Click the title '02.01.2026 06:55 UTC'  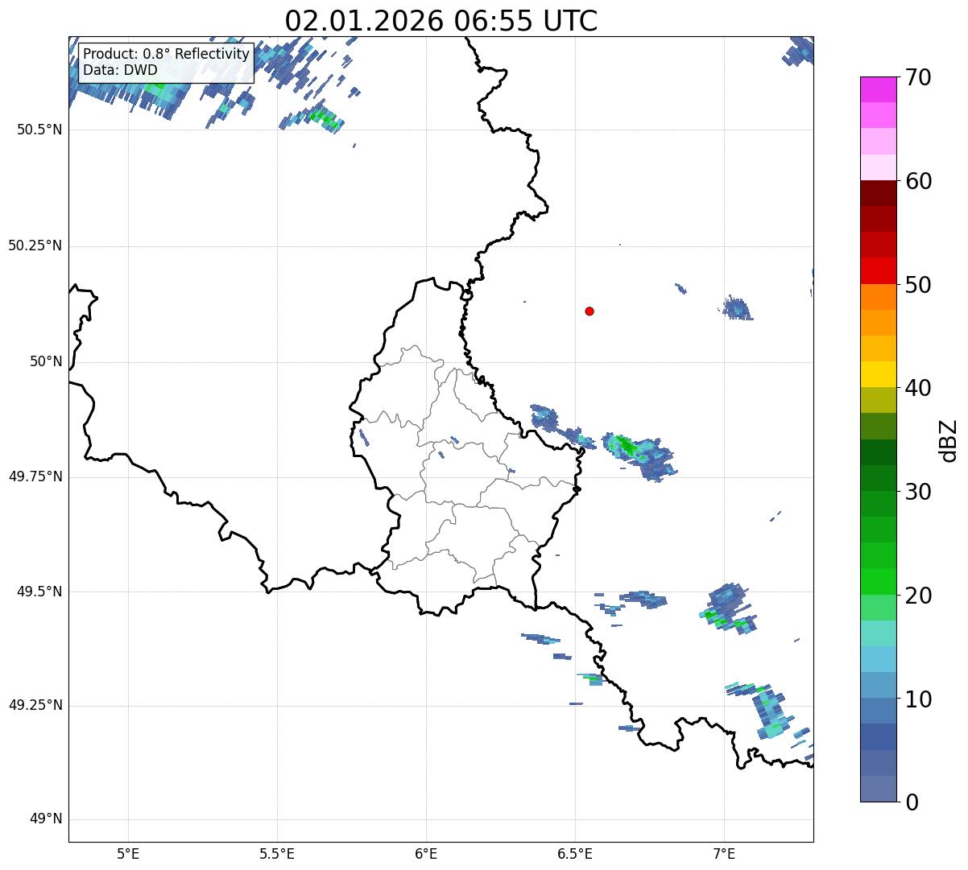tap(441, 20)
